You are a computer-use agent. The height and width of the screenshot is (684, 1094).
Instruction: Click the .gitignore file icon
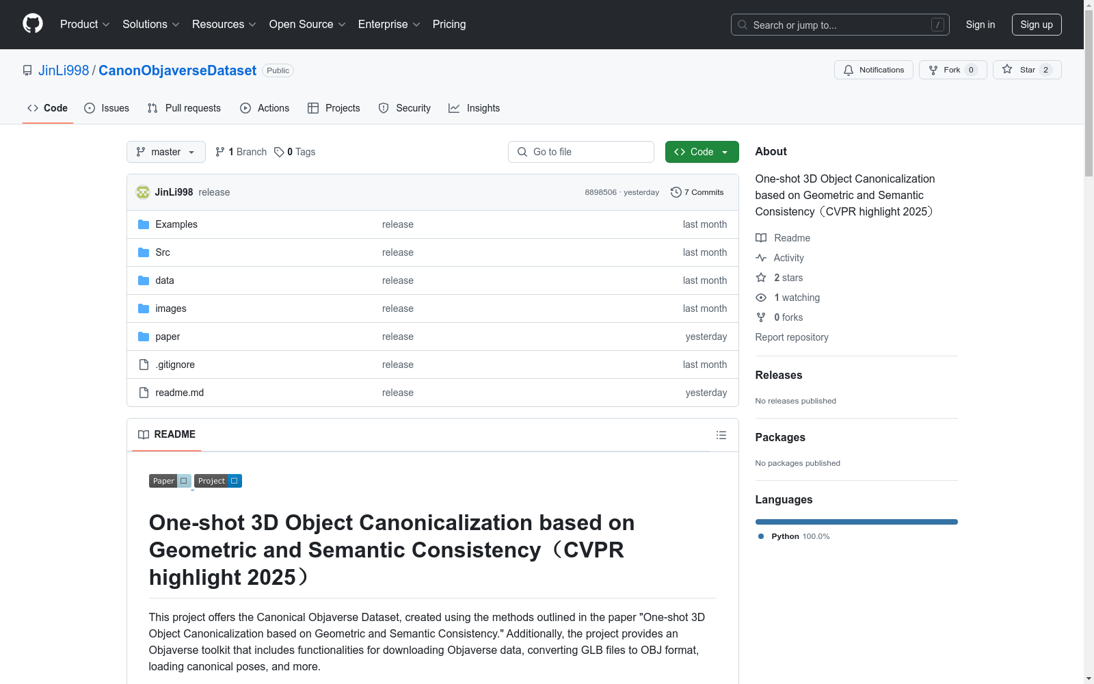click(144, 365)
